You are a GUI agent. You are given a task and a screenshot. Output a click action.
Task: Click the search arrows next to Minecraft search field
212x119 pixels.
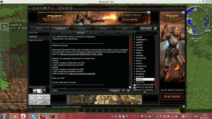click(48, 36)
